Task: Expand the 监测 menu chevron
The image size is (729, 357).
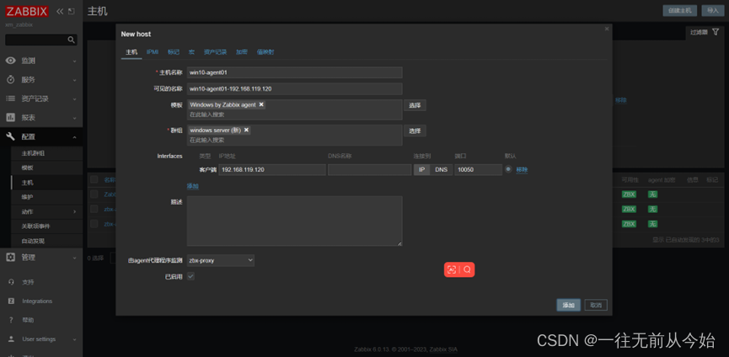Action: [x=74, y=61]
